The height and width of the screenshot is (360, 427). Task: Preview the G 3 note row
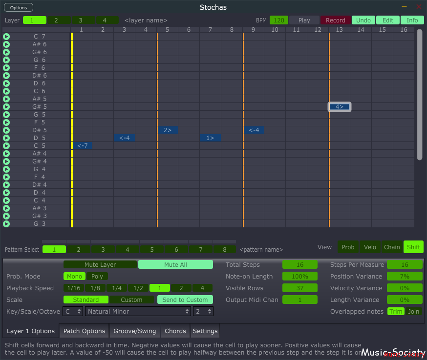click(6, 224)
